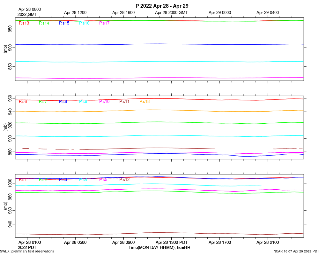Click the green P.s7 legend label
This screenshot has height=255, width=319.
tap(43, 101)
